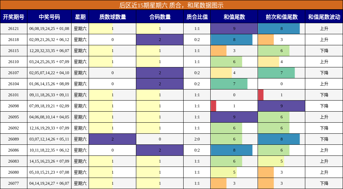This screenshot has height=189, width=343.
Task: Select issue number 26092
Action: [14, 128]
